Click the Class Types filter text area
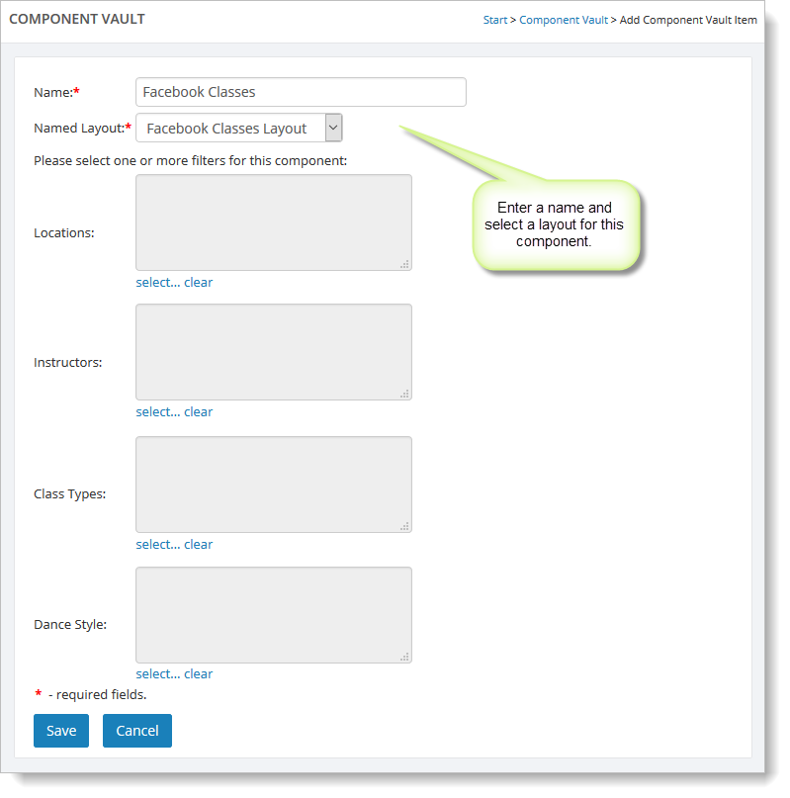 [x=274, y=485]
